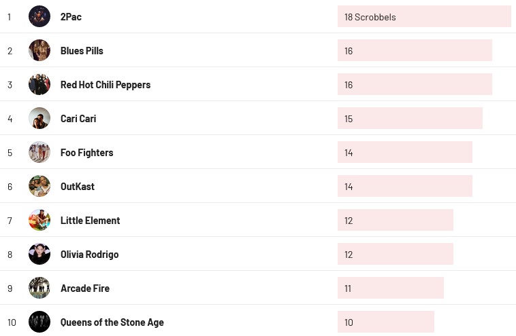
Task: Click the 18 Scrobbels bar for 2Pac
Action: (424, 16)
